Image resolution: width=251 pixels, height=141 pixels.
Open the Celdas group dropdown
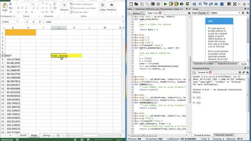(103, 8)
